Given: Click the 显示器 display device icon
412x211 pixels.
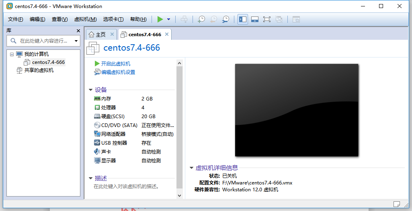Looking at the screenshot, I should pyautogui.click(x=97, y=160).
